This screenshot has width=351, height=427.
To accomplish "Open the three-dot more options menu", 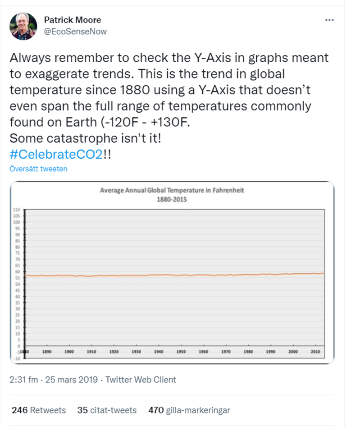I will [330, 20].
